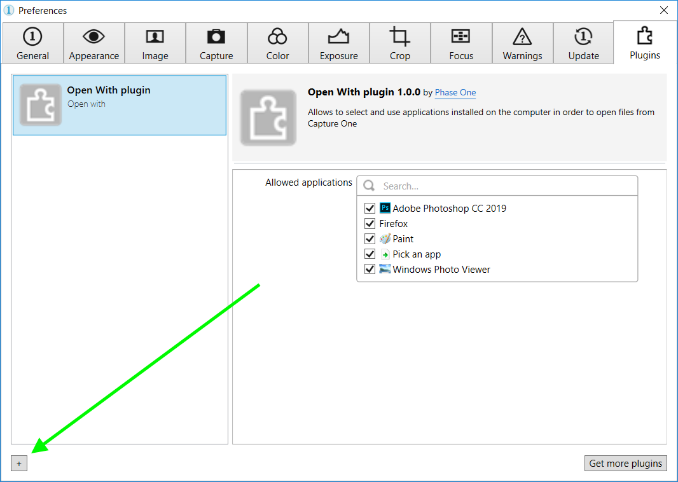Screen dimensions: 678x482
Task: Click the Firefox text in the applications list
Action: click(394, 223)
